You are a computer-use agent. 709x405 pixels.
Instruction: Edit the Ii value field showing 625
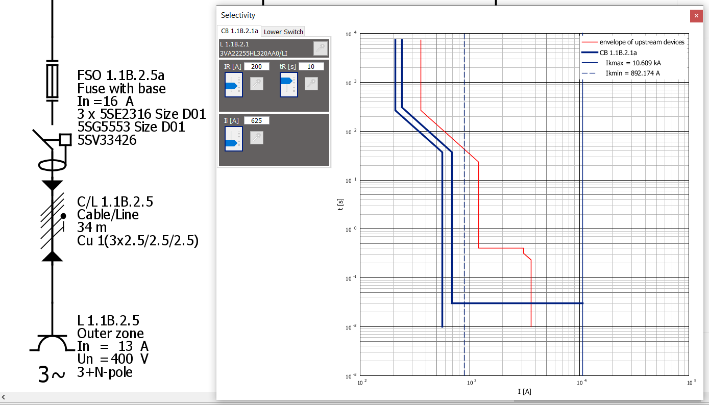click(256, 120)
